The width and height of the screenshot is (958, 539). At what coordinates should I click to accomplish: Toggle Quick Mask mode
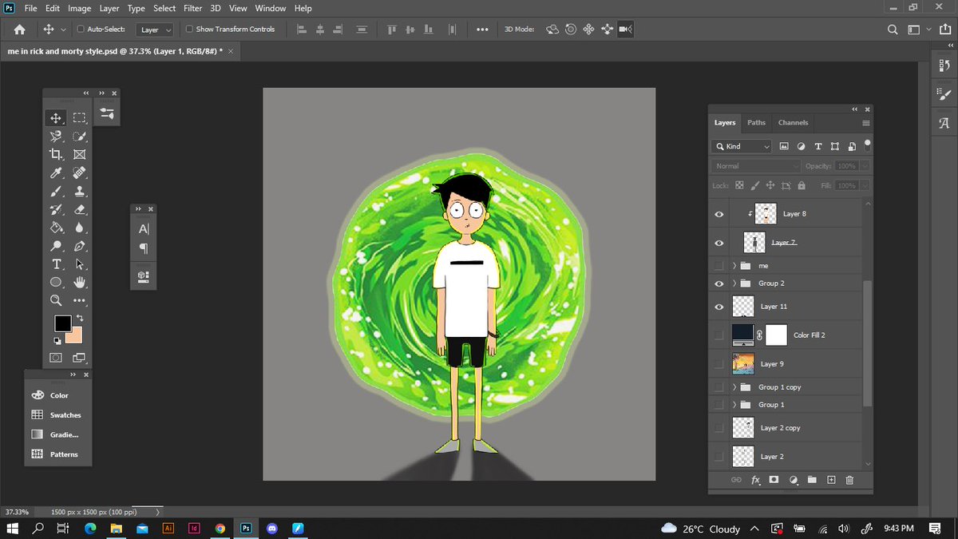pos(56,358)
